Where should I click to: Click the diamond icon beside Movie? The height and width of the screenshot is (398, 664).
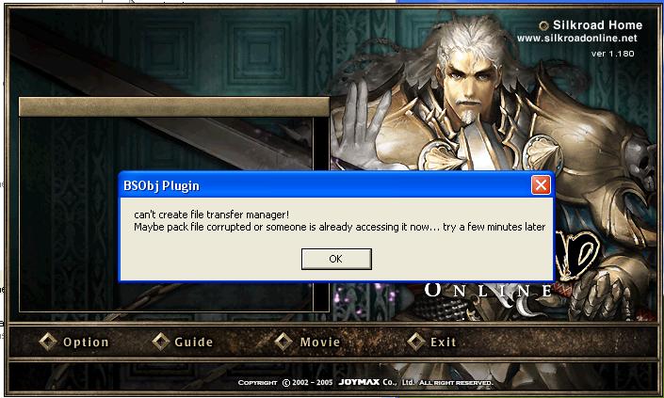coord(283,342)
